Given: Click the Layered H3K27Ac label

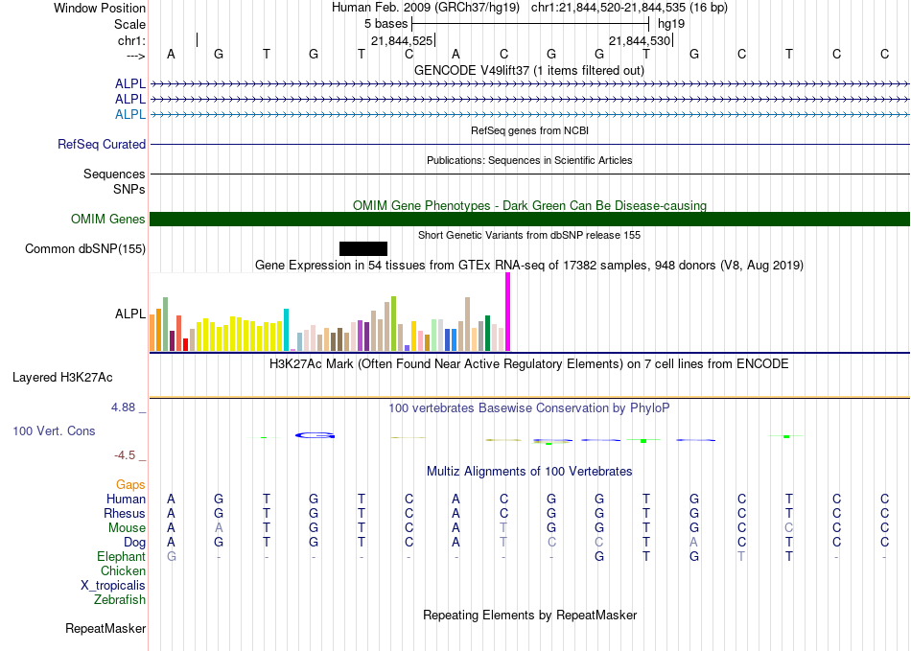Looking at the screenshot, I should [x=62, y=378].
